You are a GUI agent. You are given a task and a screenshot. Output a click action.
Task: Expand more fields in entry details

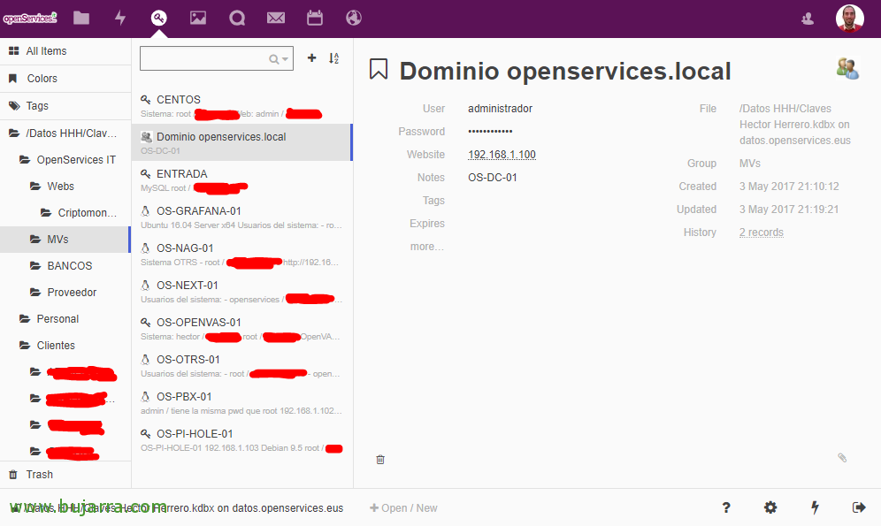coord(426,247)
